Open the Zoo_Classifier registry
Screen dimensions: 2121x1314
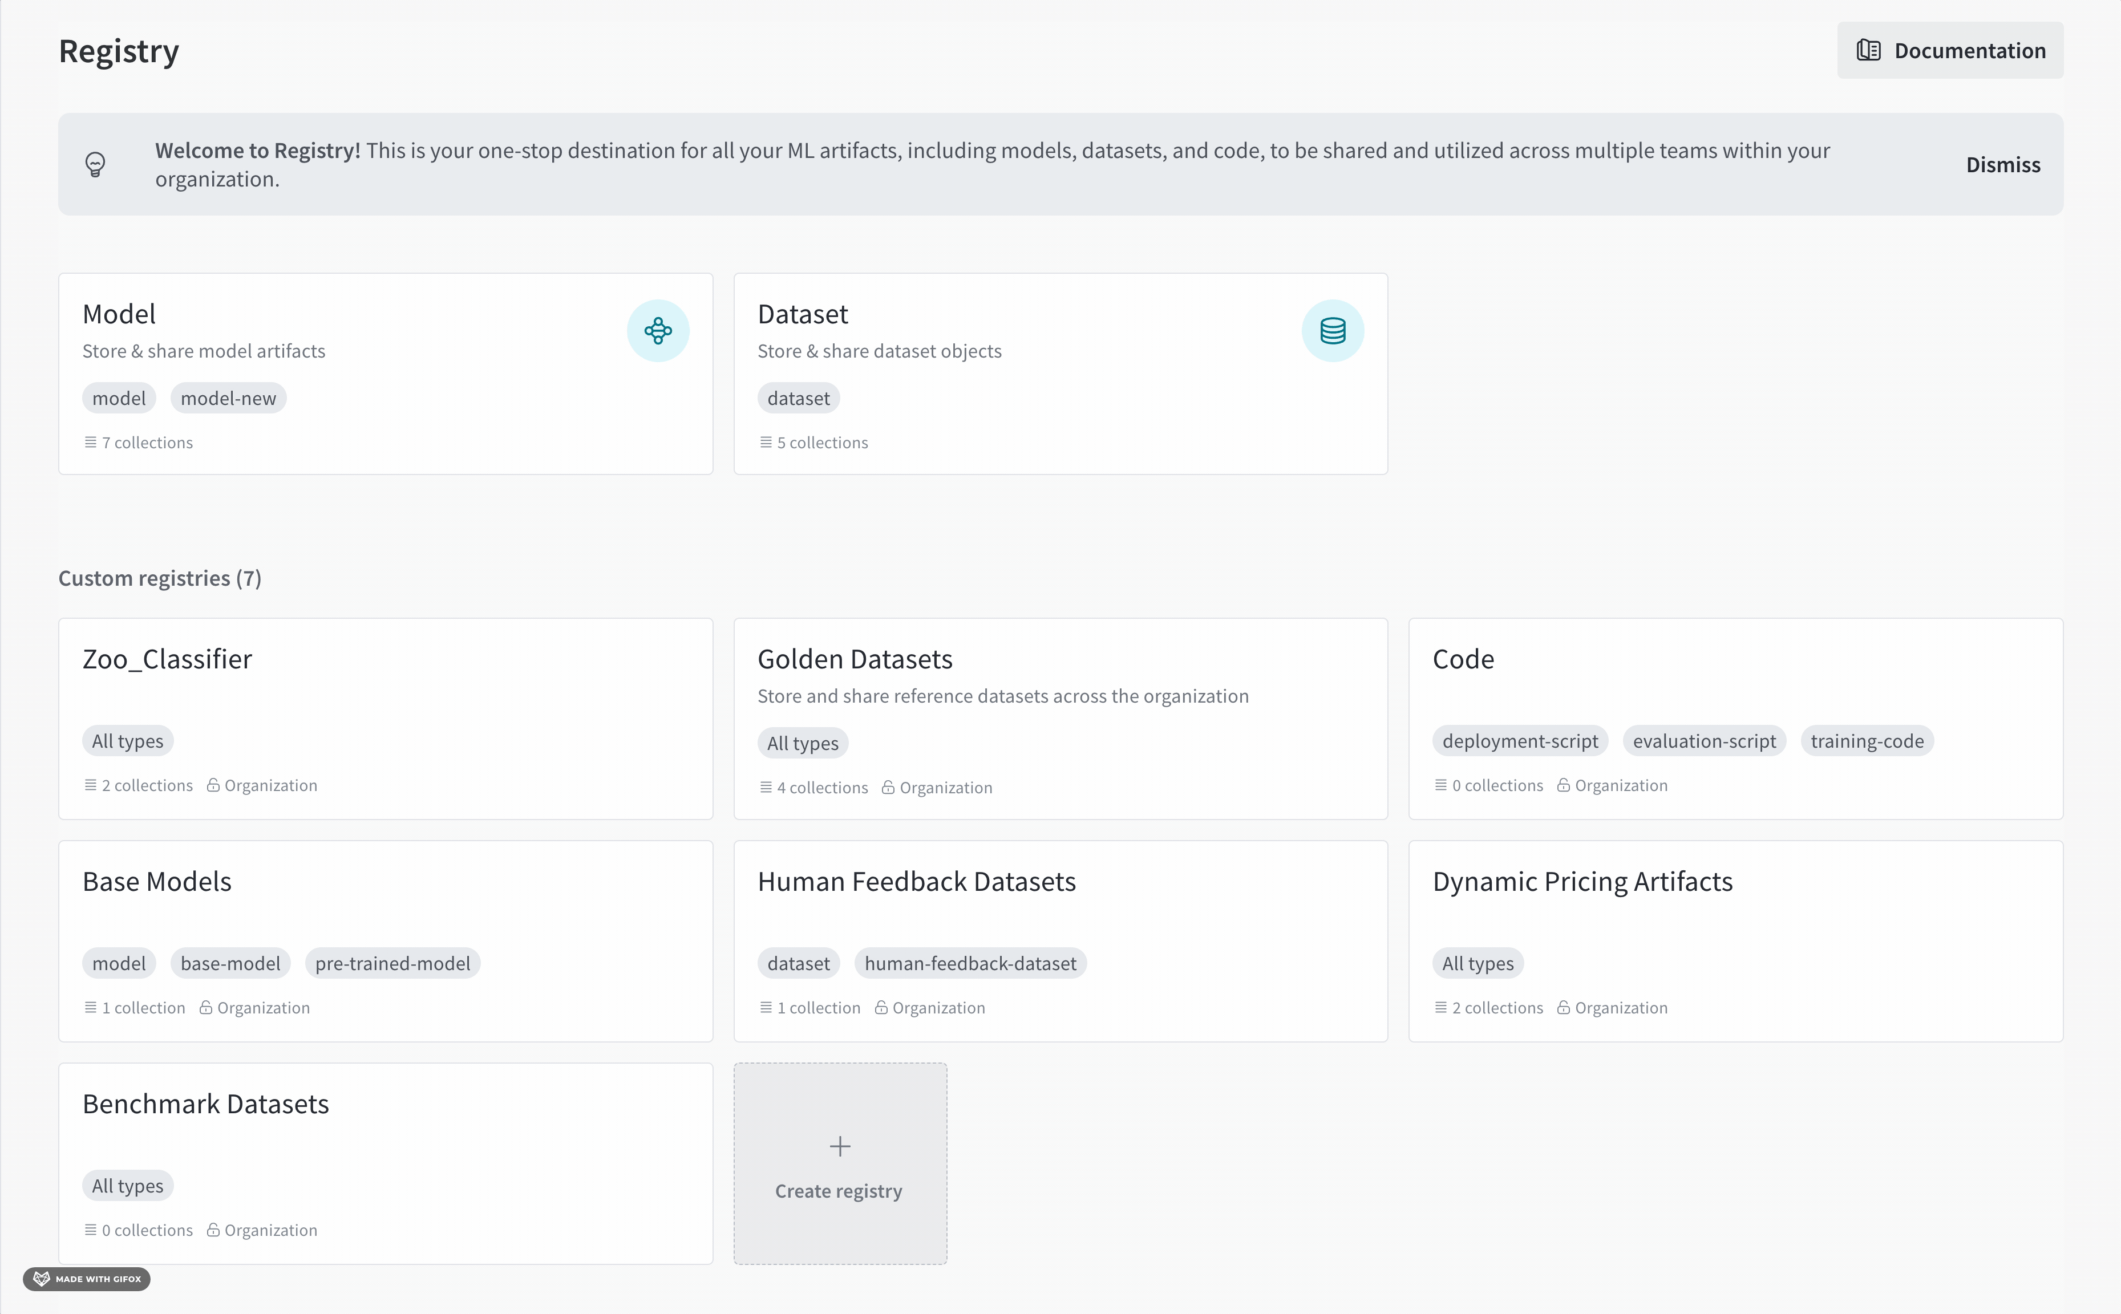click(x=167, y=660)
